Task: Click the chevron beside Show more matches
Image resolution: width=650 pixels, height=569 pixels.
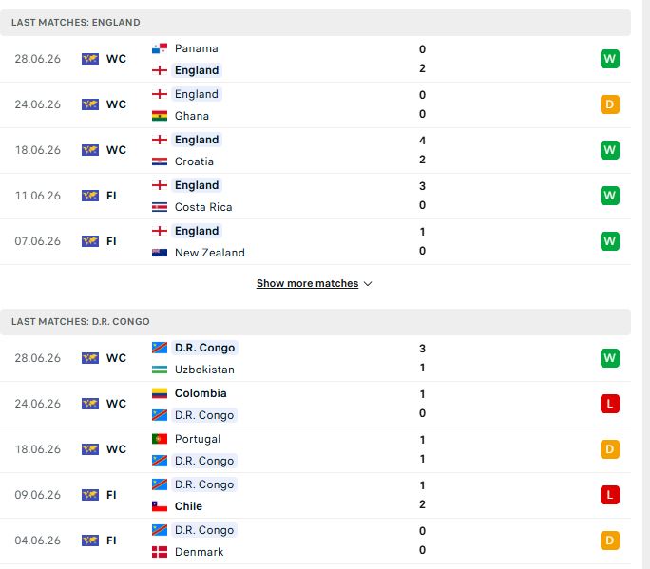Action: (368, 284)
